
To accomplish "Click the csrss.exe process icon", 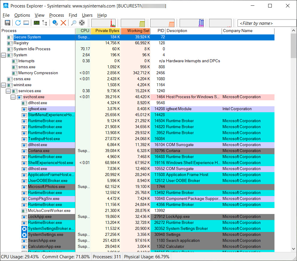I will (10, 79).
